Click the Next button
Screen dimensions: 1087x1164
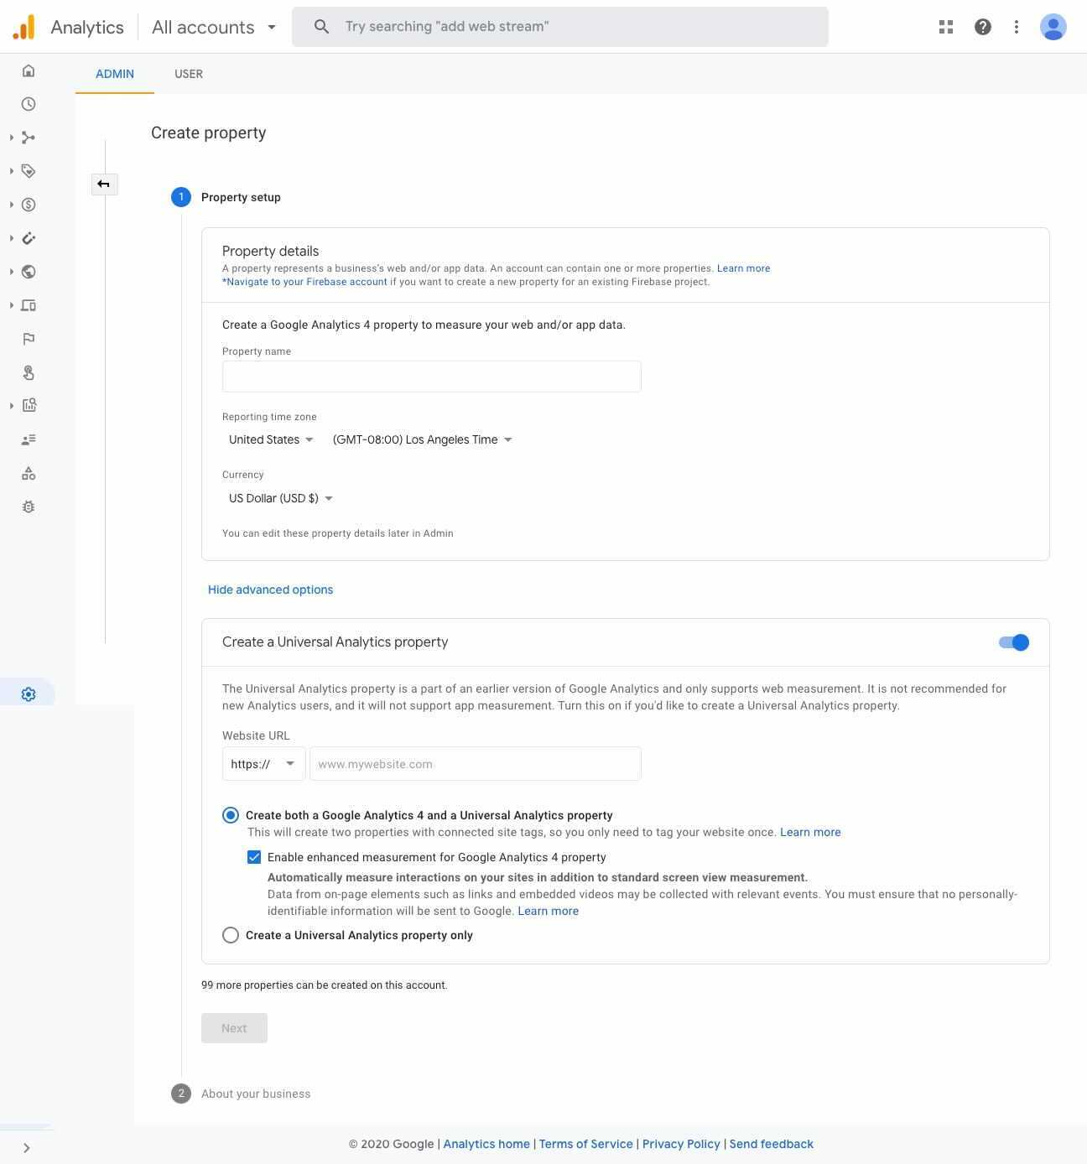[x=234, y=1028]
